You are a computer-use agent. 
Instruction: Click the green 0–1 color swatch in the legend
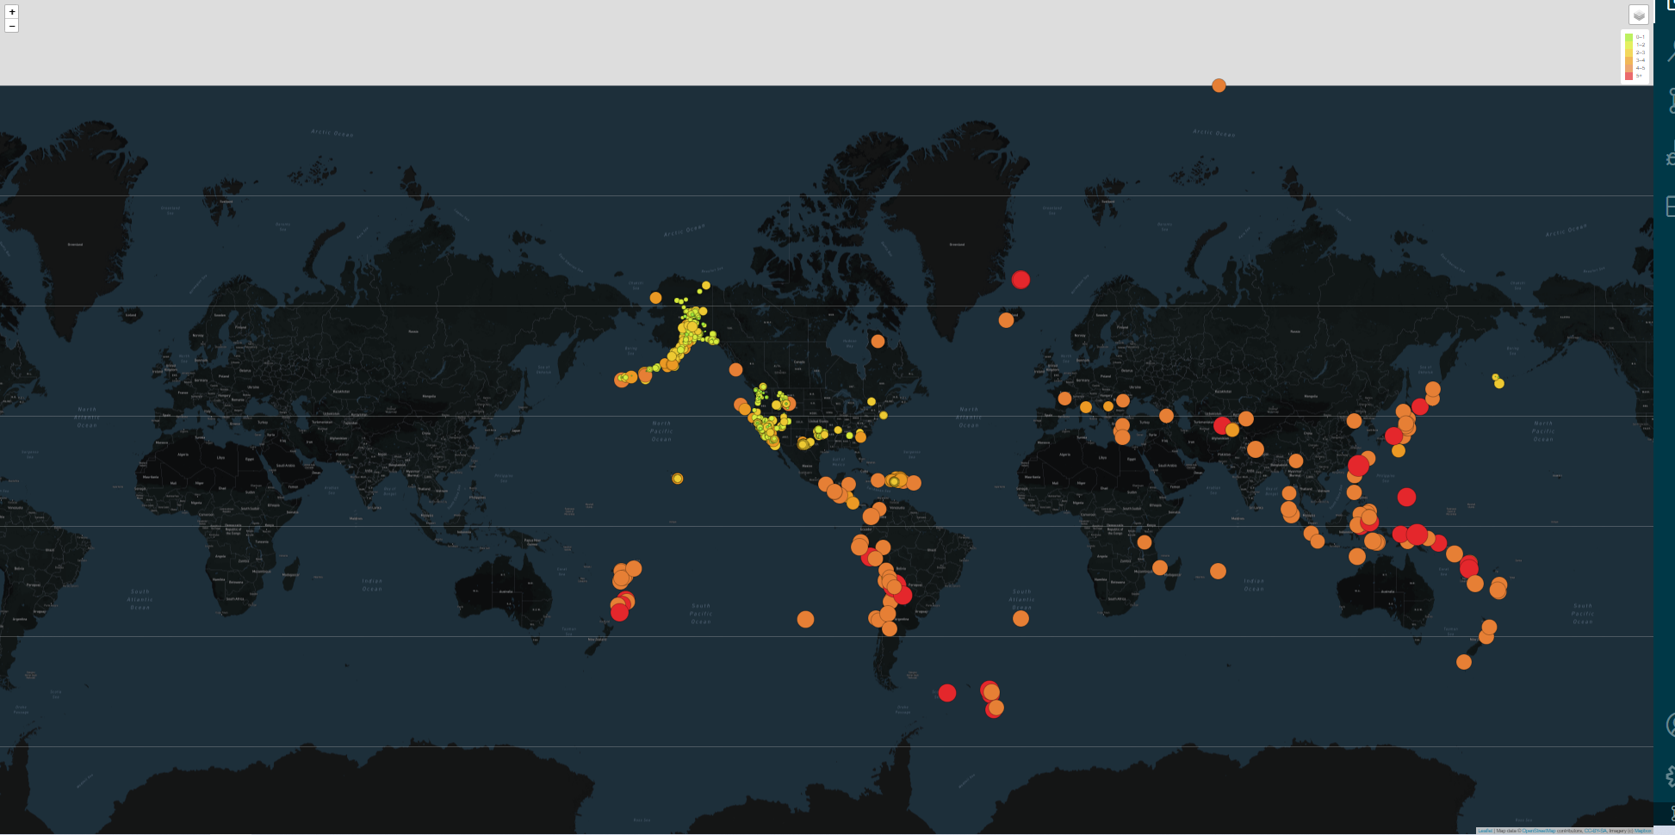(1628, 37)
